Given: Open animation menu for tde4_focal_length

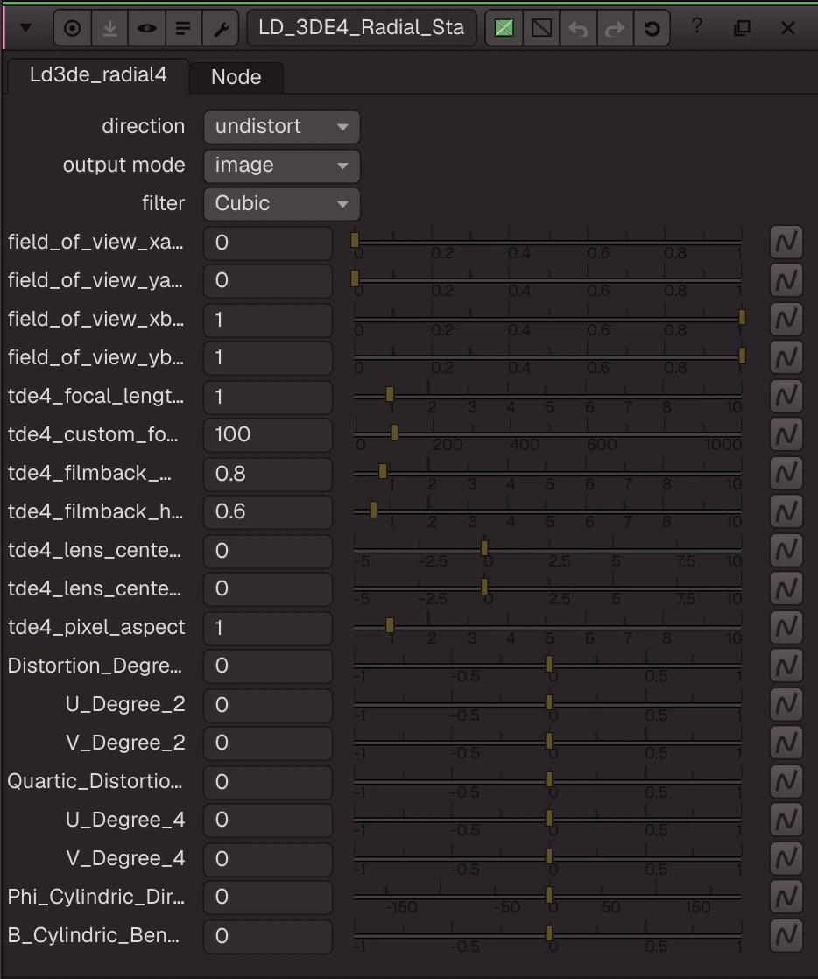Looking at the screenshot, I should coord(786,396).
